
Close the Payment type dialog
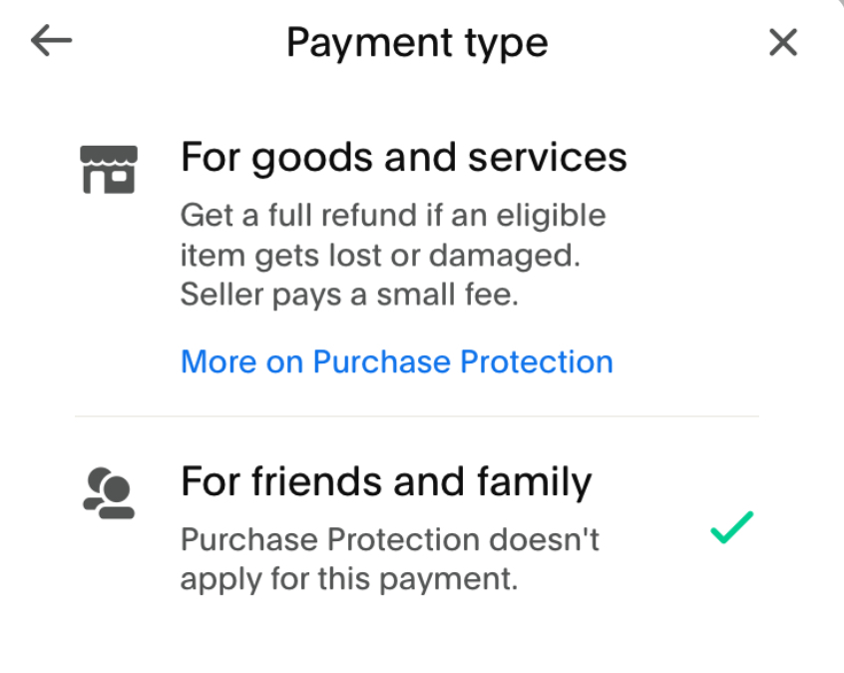coord(782,42)
